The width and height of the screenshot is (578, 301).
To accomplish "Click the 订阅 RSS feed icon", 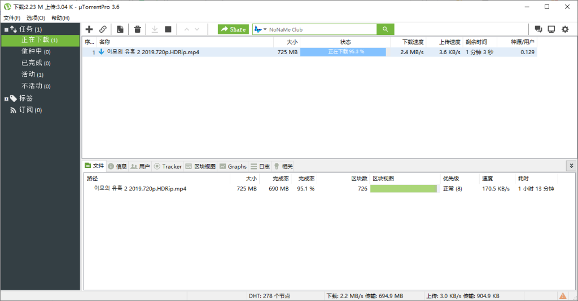I will [14, 110].
